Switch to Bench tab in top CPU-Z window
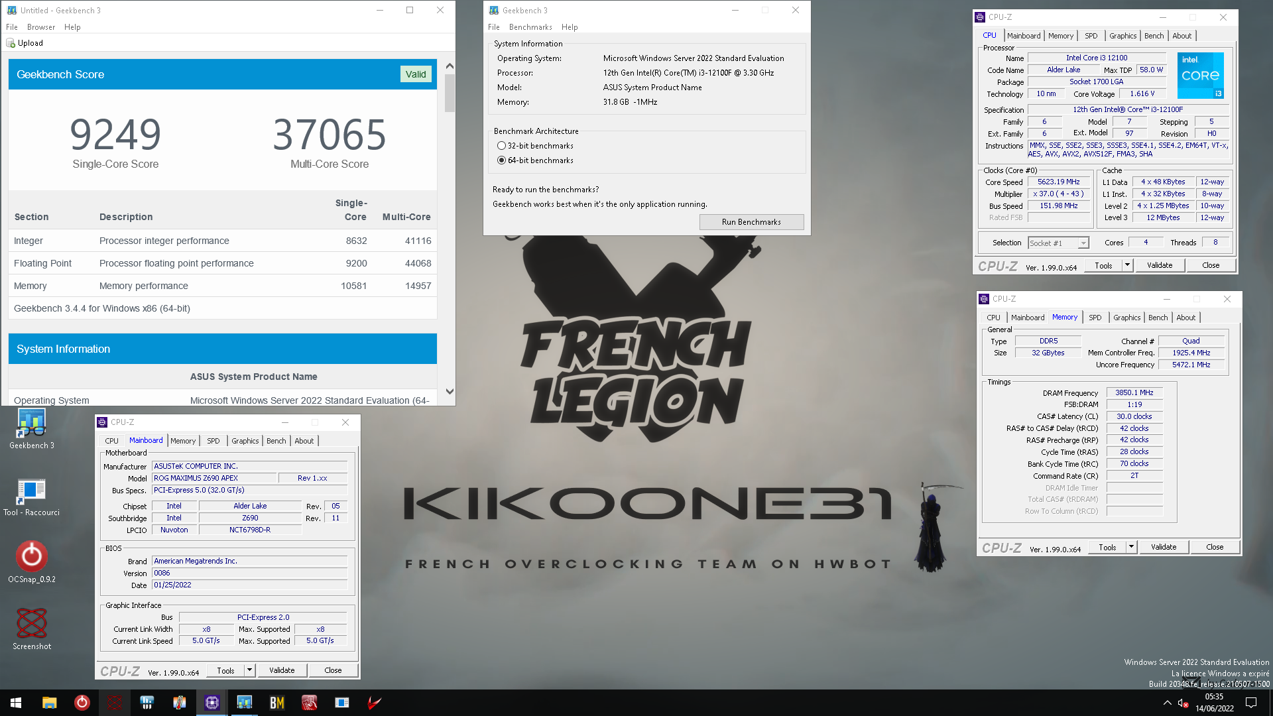Image resolution: width=1273 pixels, height=716 pixels. click(x=1154, y=36)
